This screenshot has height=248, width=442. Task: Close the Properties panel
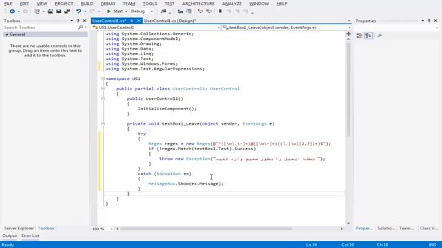click(x=436, y=21)
